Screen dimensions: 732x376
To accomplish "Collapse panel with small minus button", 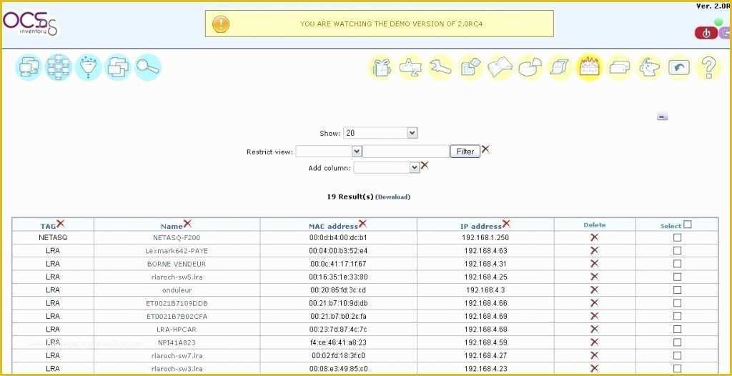I will point(663,117).
